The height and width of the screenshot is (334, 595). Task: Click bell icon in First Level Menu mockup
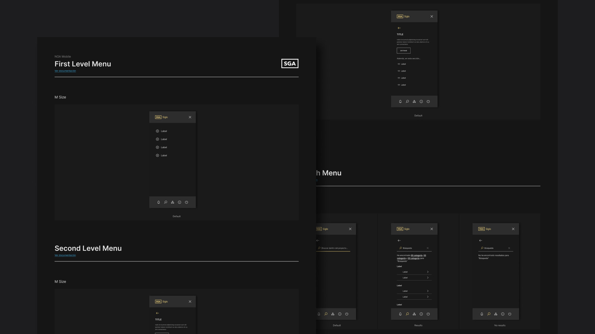coord(159,202)
